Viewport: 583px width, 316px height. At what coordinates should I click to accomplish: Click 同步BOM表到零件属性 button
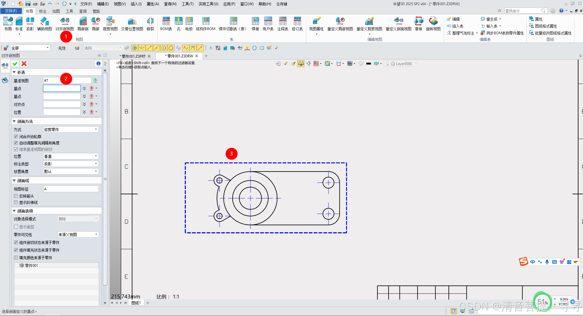(502, 33)
